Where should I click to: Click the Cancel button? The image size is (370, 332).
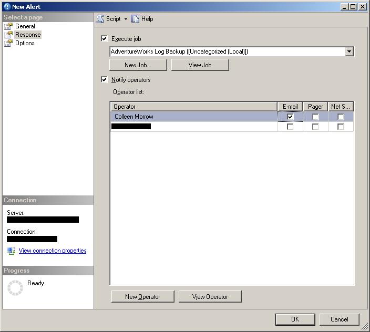[339, 319]
